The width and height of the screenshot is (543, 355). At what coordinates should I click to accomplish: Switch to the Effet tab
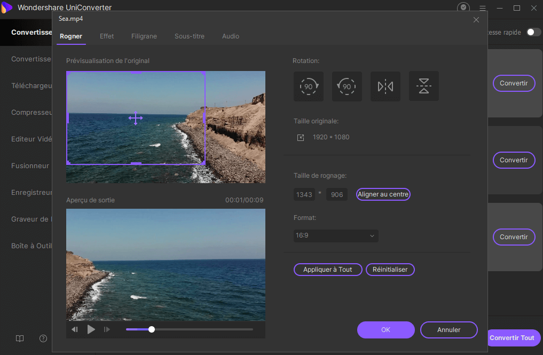point(107,36)
